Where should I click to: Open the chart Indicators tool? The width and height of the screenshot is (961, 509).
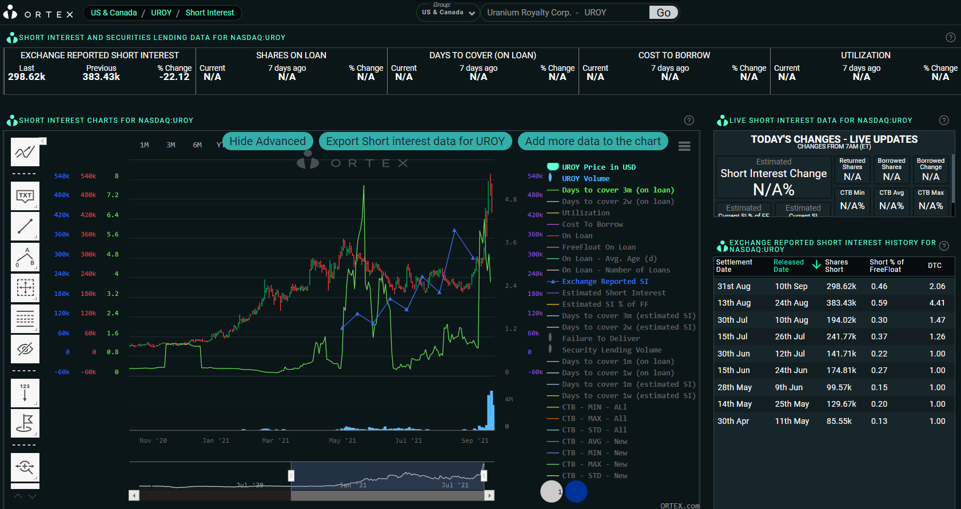click(x=25, y=152)
